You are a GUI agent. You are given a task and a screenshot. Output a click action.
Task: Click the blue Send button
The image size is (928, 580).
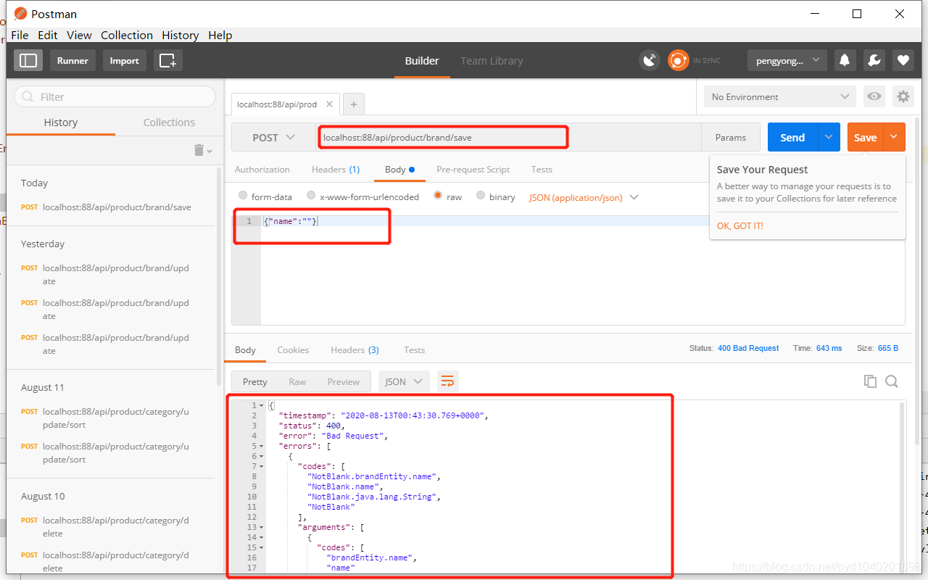pos(792,137)
